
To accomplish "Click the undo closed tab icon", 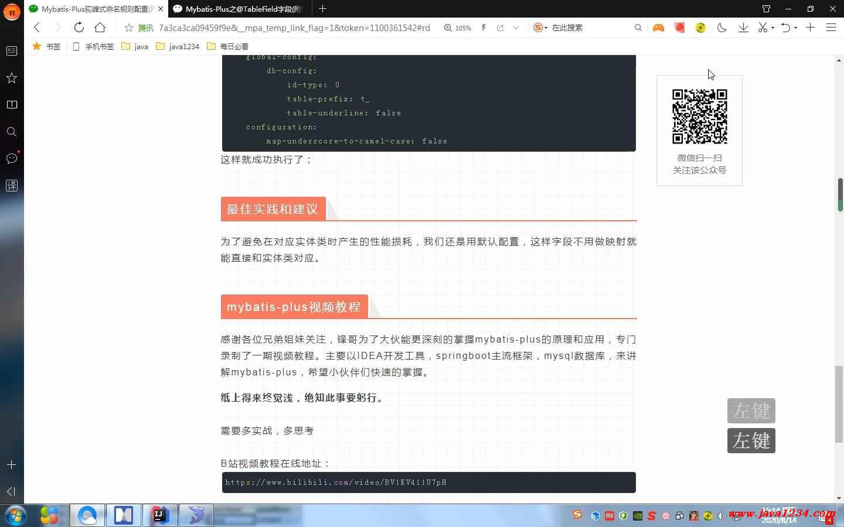I will click(787, 28).
